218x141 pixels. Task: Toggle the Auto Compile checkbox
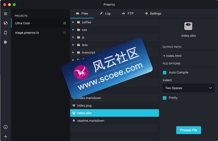coord(165,73)
